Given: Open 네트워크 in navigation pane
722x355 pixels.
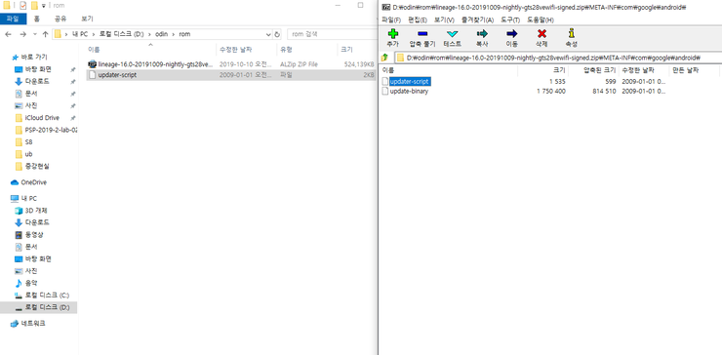Looking at the screenshot, I should 33,323.
